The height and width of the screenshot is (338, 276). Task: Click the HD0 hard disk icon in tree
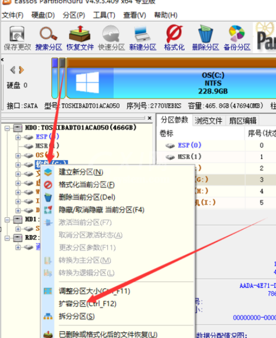(17, 128)
